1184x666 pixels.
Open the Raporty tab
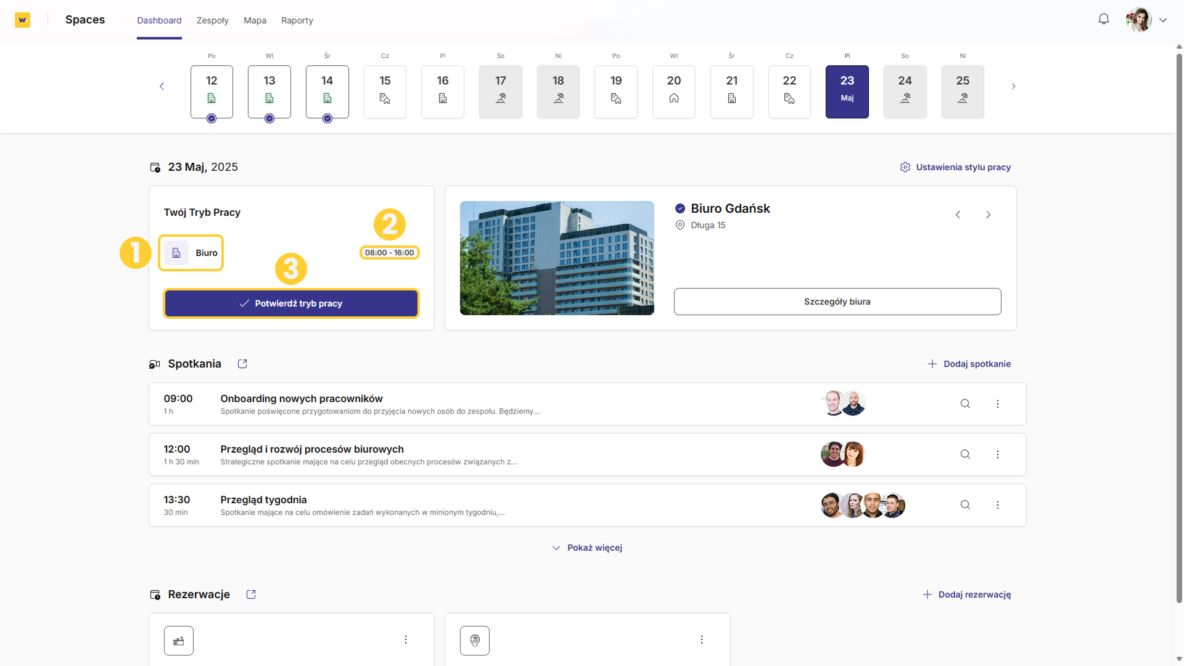tap(297, 20)
